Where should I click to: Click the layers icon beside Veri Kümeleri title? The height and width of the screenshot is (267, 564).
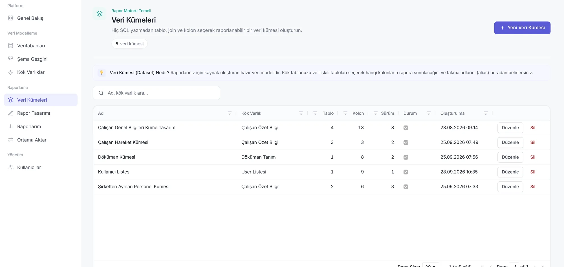coord(100,14)
